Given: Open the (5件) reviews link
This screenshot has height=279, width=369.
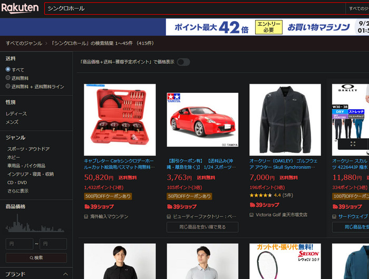Looking at the screenshot, I should pos(288,195).
